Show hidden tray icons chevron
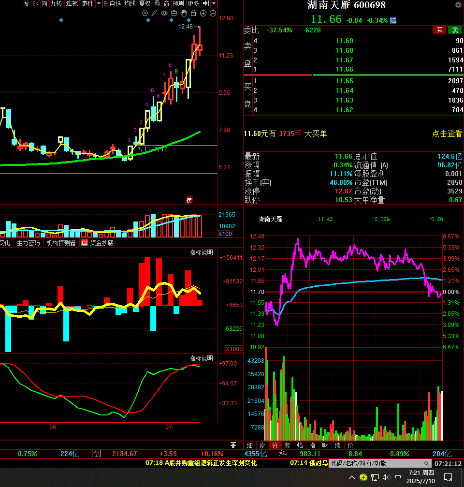This screenshot has width=464, height=487. point(352,477)
